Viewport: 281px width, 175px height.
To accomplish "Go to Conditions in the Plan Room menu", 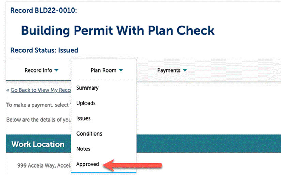I will (x=89, y=133).
